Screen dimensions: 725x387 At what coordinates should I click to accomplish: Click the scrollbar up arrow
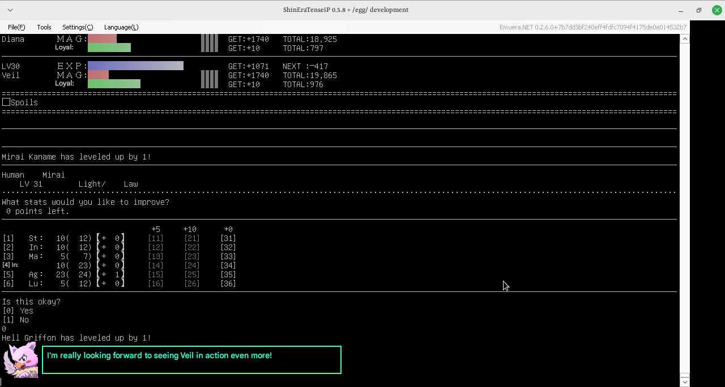pos(685,39)
